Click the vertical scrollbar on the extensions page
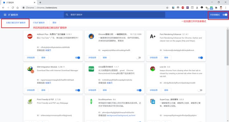This screenshot has width=229, height=122. [227, 47]
